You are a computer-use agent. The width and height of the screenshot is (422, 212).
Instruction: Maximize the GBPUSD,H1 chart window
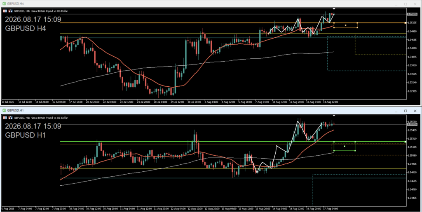[x=406, y=111]
